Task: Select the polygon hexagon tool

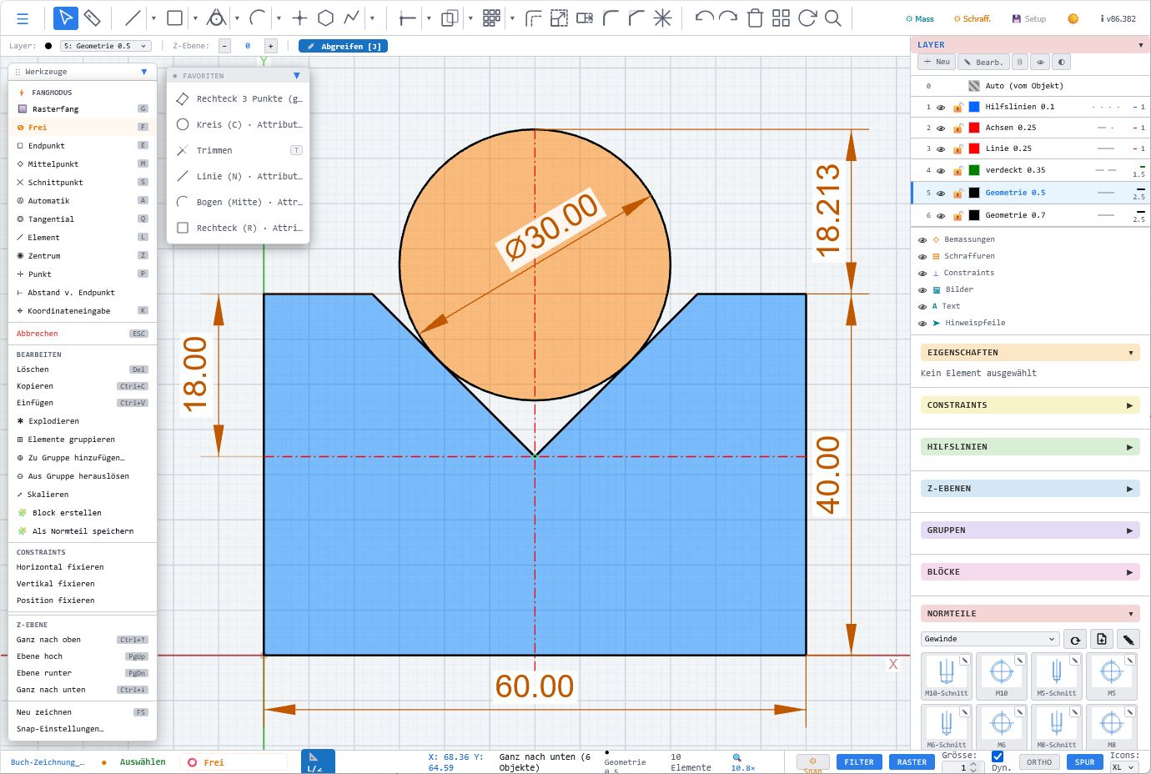Action: (x=325, y=18)
